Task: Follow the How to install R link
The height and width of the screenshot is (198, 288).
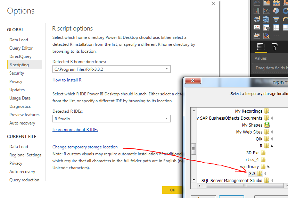Action: 67,80
